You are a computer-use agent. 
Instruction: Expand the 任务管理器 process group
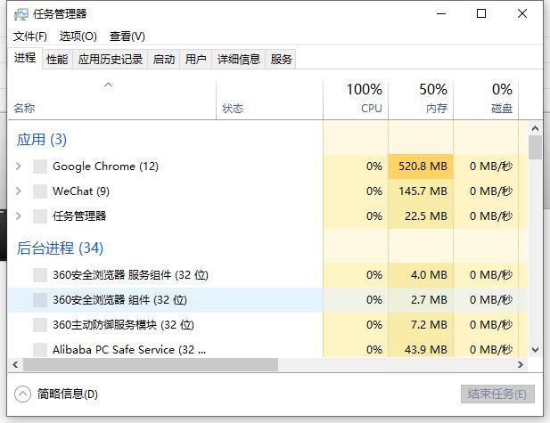[19, 216]
